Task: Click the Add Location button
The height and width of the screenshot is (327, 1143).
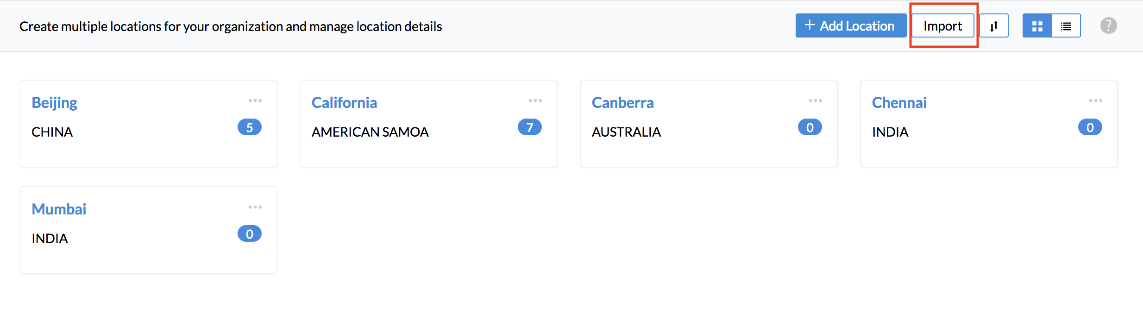Action: tap(851, 25)
